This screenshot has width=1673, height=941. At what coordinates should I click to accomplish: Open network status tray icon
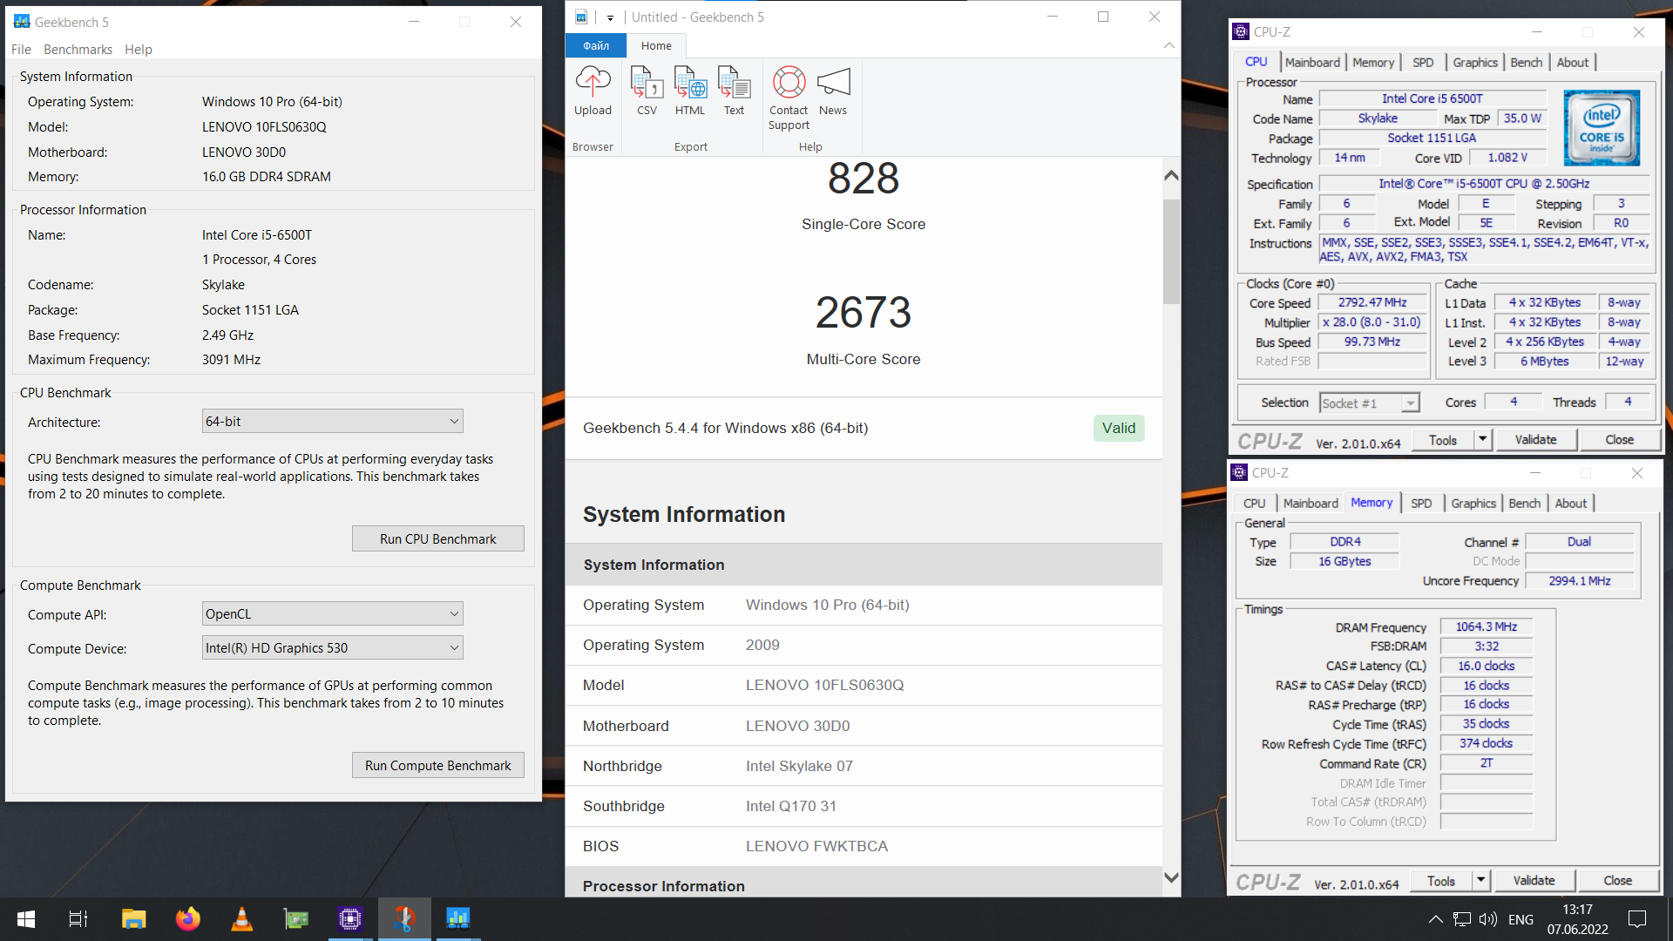point(1462,919)
